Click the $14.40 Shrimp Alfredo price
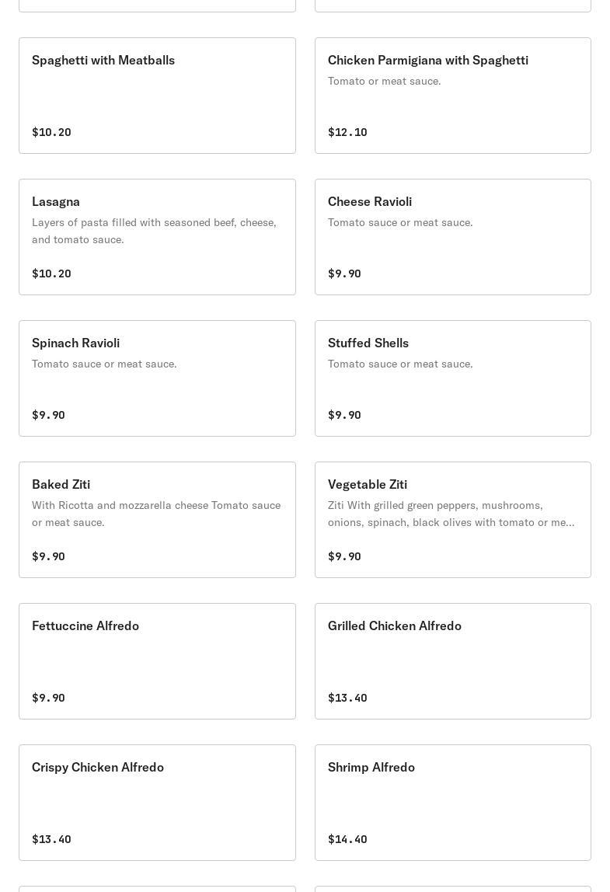The width and height of the screenshot is (610, 892). click(347, 839)
